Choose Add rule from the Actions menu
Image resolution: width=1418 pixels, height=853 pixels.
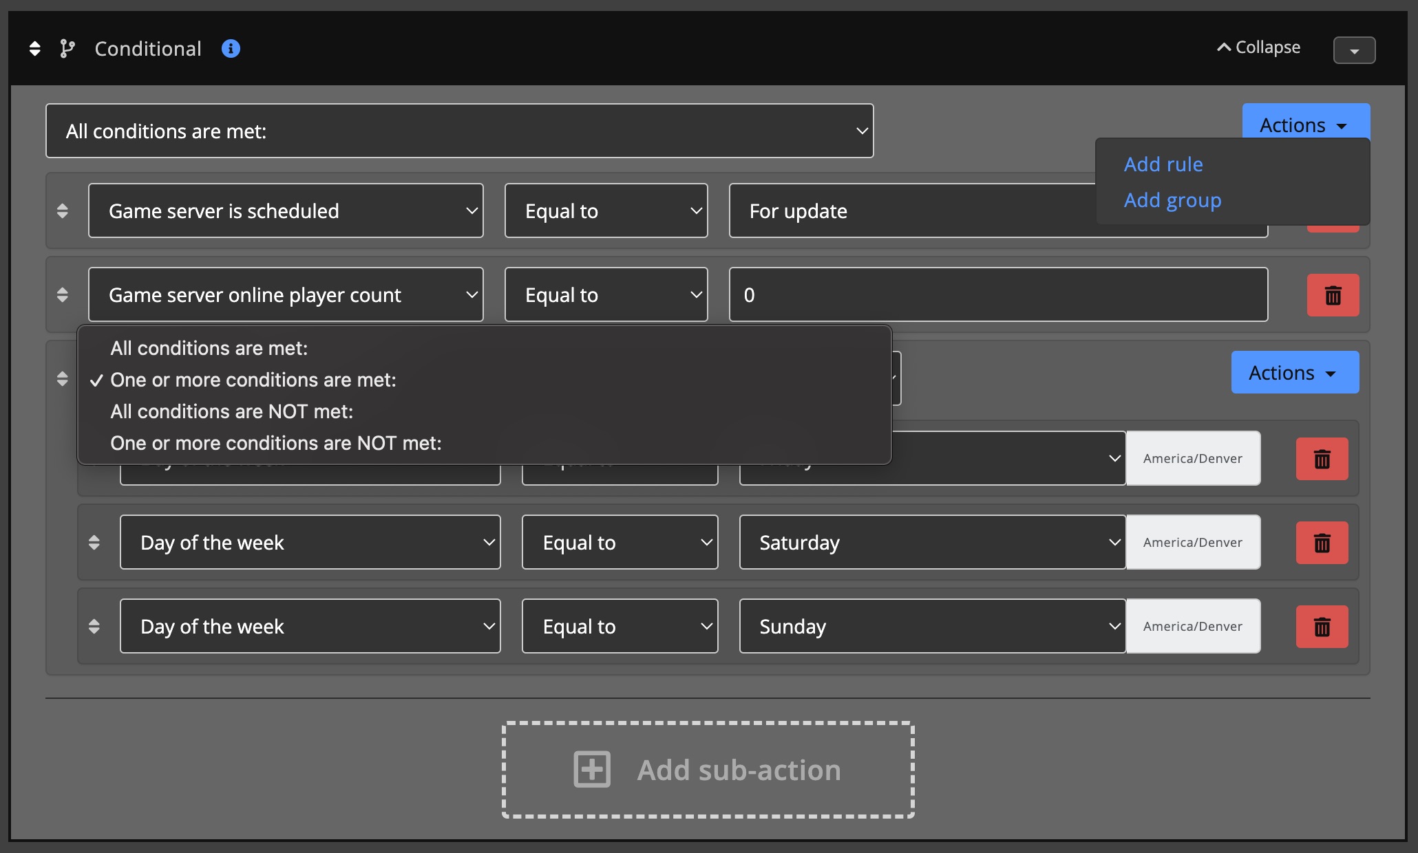coord(1163,164)
